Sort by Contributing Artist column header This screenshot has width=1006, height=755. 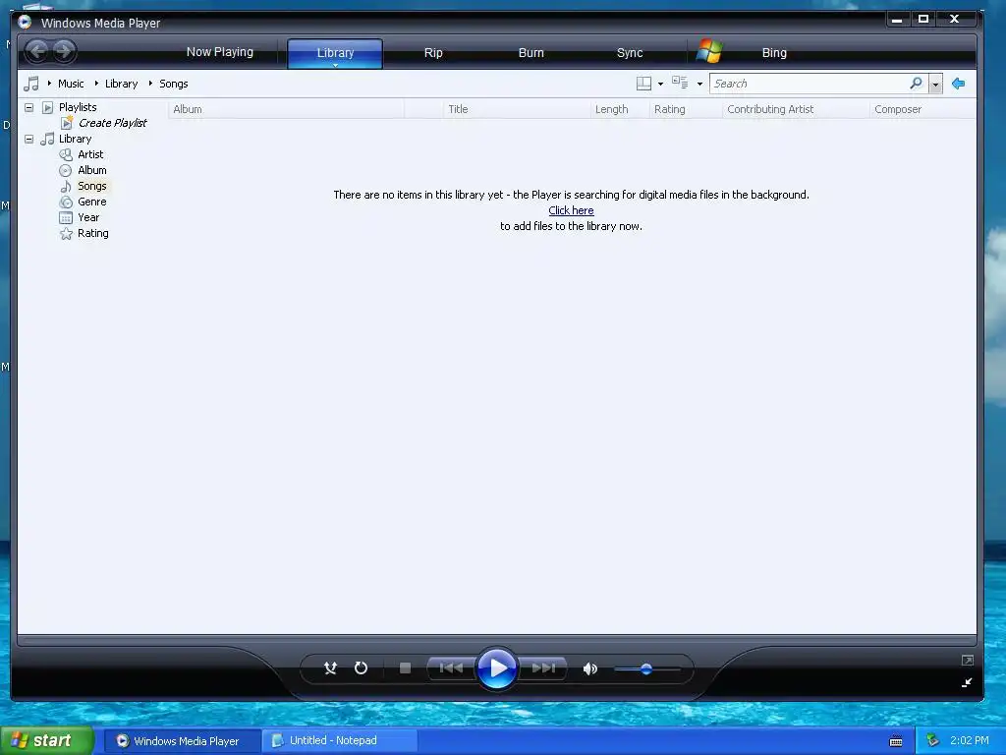[x=796, y=109]
